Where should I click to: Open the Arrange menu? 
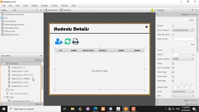click(44, 6)
